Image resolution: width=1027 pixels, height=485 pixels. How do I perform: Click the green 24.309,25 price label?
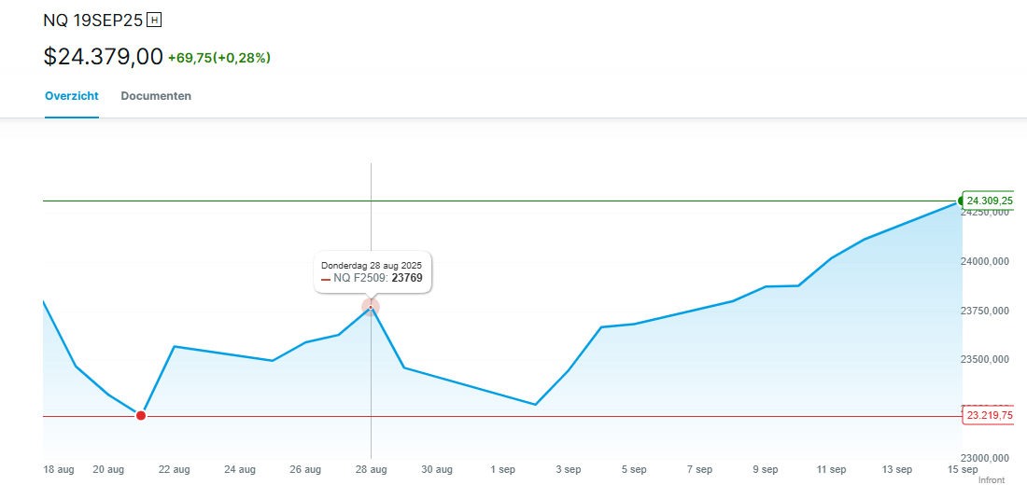tap(990, 201)
